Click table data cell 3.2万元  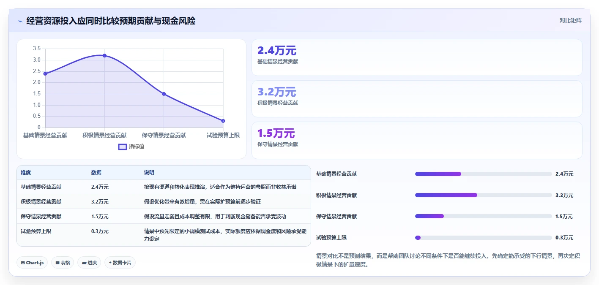click(100, 201)
